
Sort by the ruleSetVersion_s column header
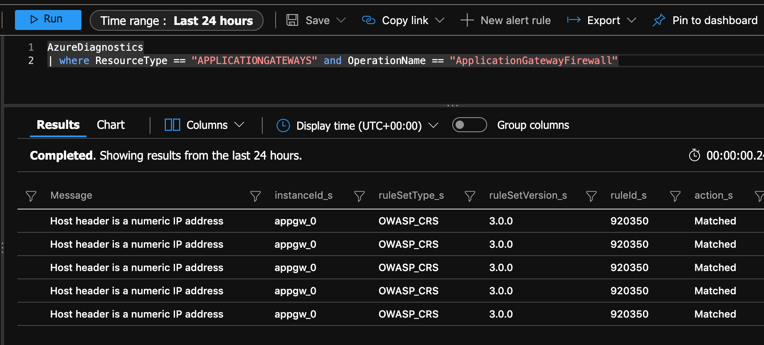coord(528,195)
